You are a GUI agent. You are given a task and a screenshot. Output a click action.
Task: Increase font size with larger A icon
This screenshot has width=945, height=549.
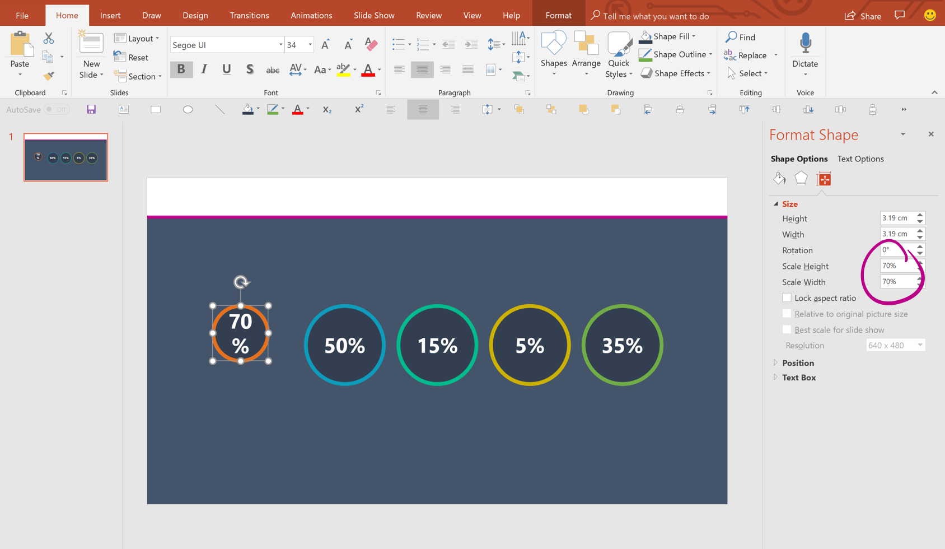tap(325, 44)
